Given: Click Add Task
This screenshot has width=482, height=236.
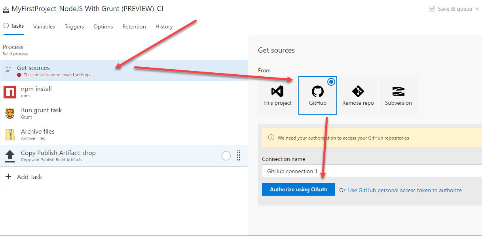Looking at the screenshot, I should point(29,177).
